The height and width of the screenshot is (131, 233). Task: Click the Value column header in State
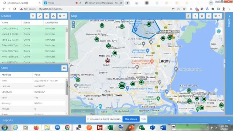[50, 75]
